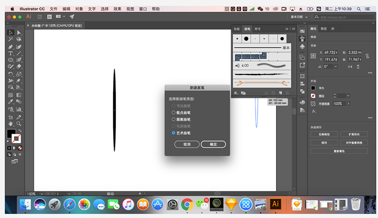Pick the Eyedropper tool

(x=11, y=102)
